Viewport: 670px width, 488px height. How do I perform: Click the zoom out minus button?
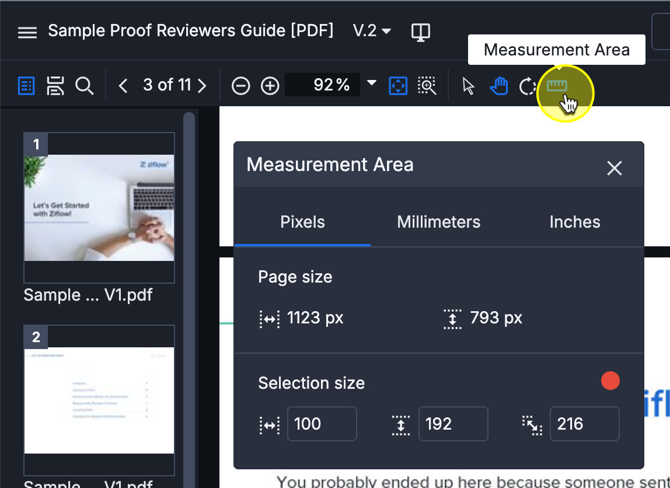(240, 86)
